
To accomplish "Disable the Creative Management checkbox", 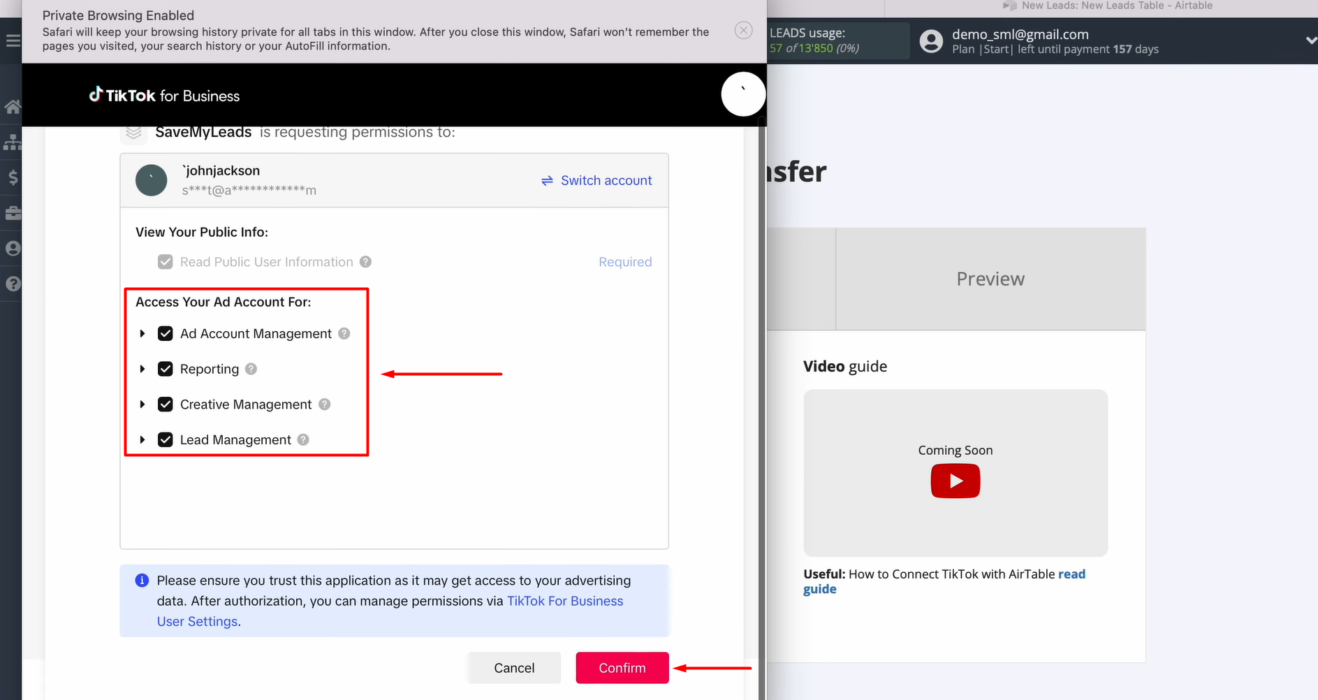I will tap(166, 404).
